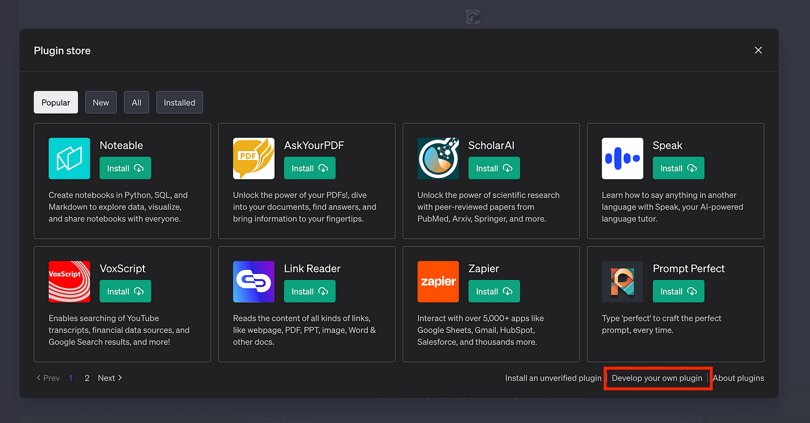This screenshot has width=810, height=423.
Task: Open the About plugins link
Action: [x=738, y=378]
